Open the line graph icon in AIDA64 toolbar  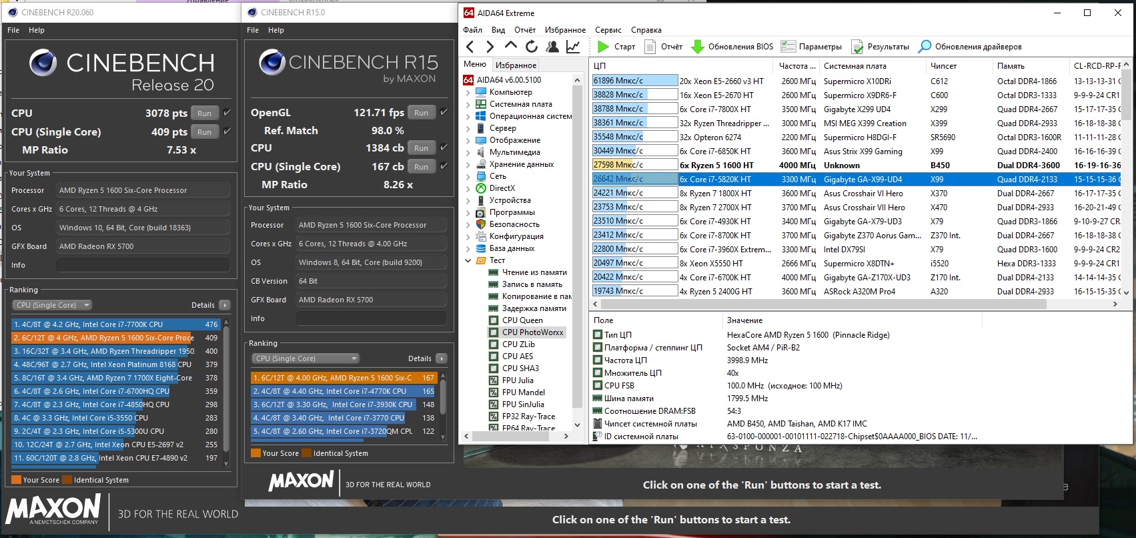pyautogui.click(x=573, y=47)
